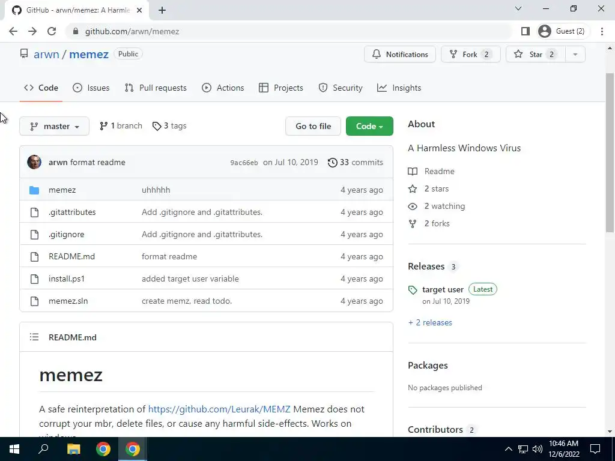Open the Security tab
This screenshot has height=461, width=615.
pyautogui.click(x=341, y=88)
